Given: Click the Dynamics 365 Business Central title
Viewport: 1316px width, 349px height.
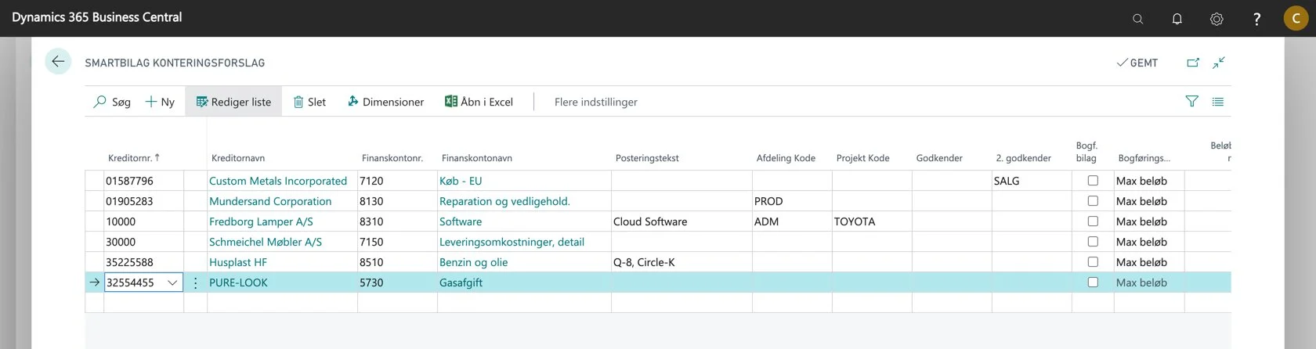Looking at the screenshot, I should tap(97, 17).
